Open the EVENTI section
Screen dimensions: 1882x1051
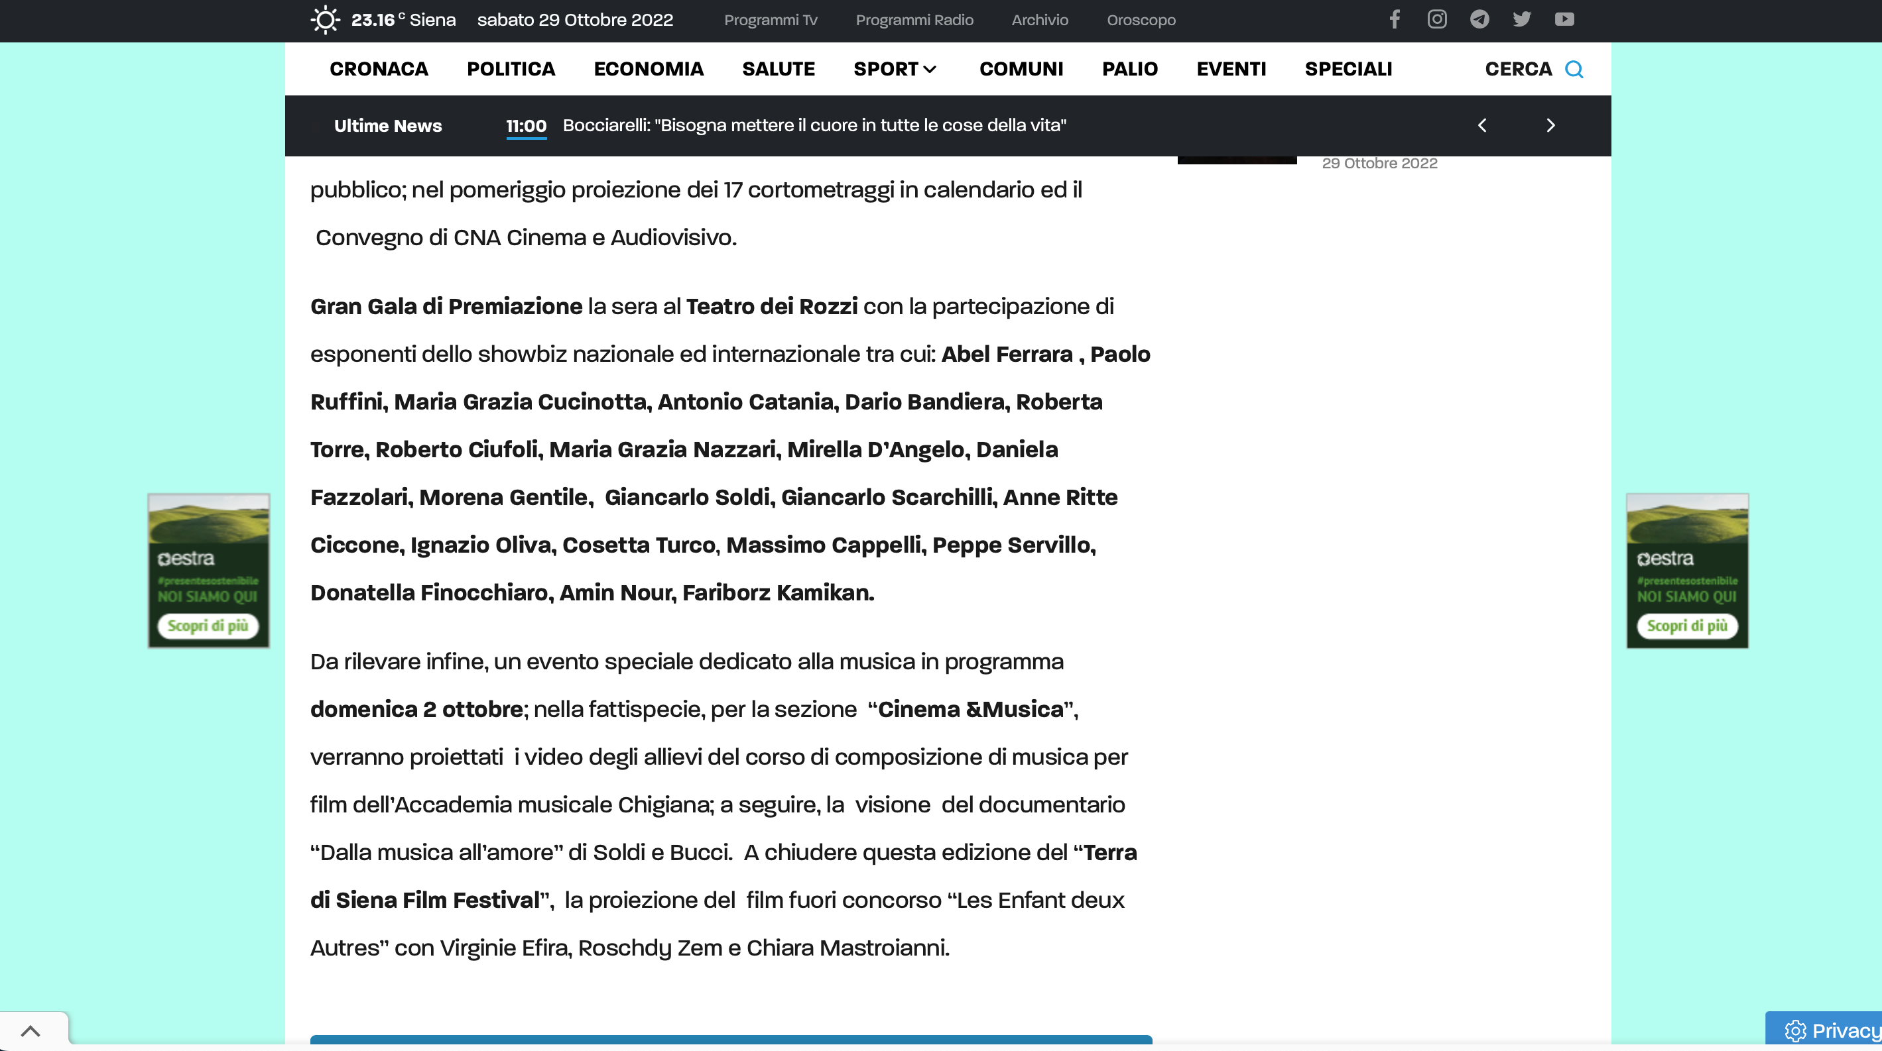click(1231, 70)
